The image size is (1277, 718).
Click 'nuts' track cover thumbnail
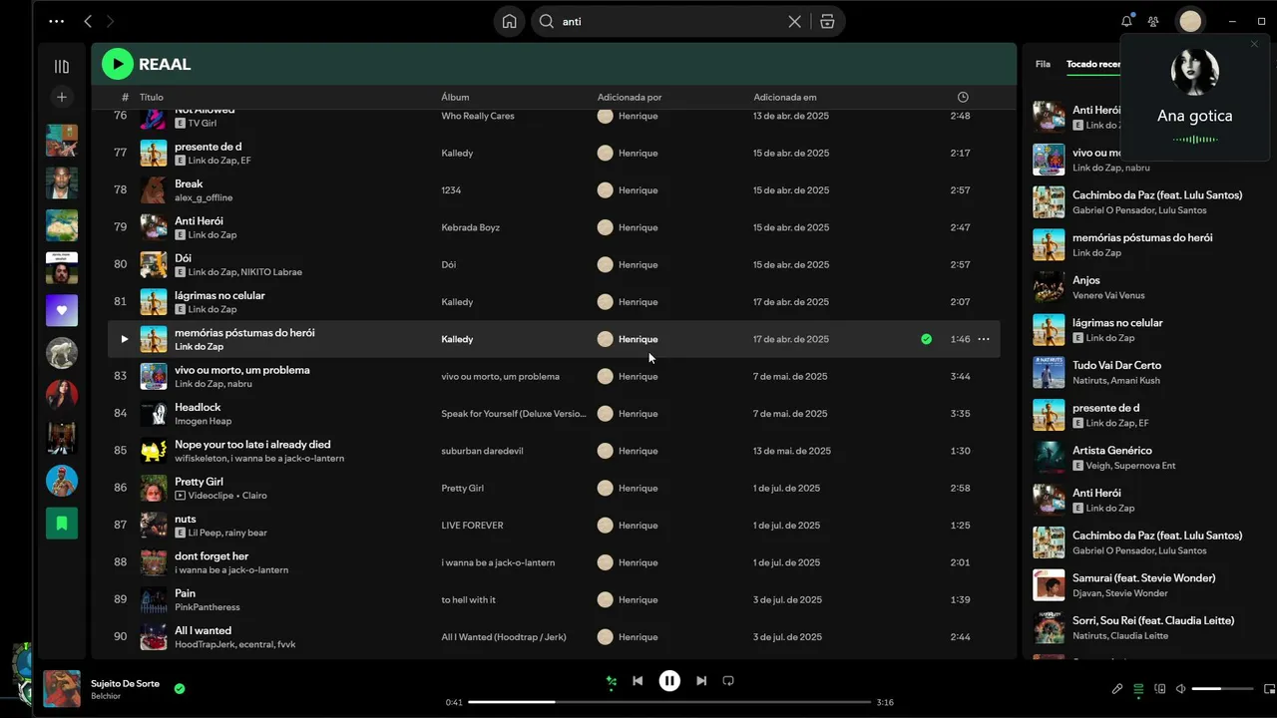tap(153, 526)
